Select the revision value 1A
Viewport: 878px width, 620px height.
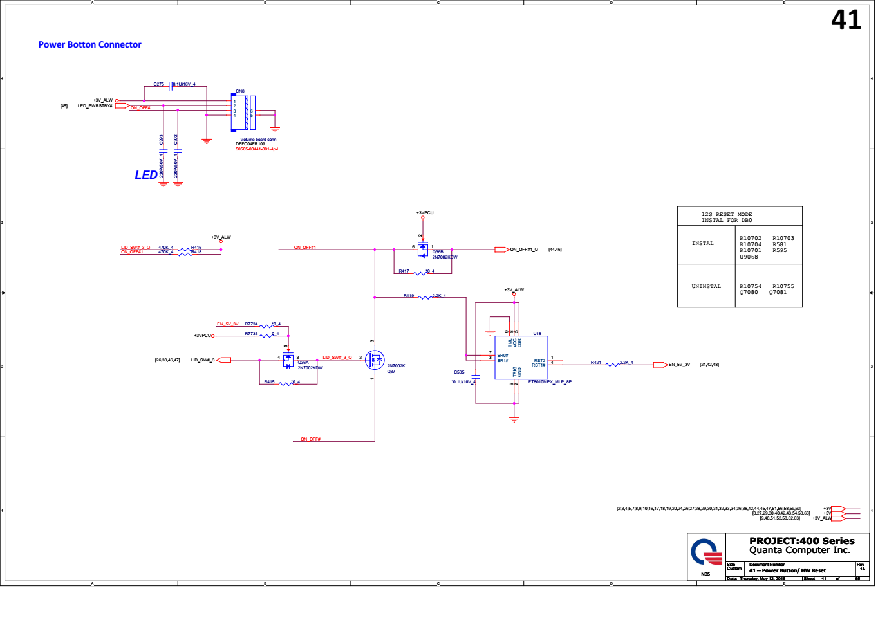click(863, 569)
